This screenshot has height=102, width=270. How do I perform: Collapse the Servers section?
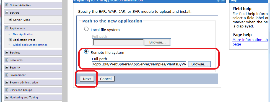(7, 12)
